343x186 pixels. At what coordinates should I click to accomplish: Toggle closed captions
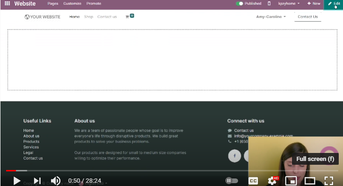click(253, 181)
